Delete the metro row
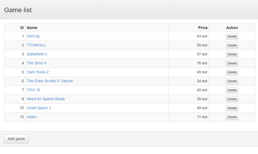This screenshot has width=258, height=154. click(232, 117)
